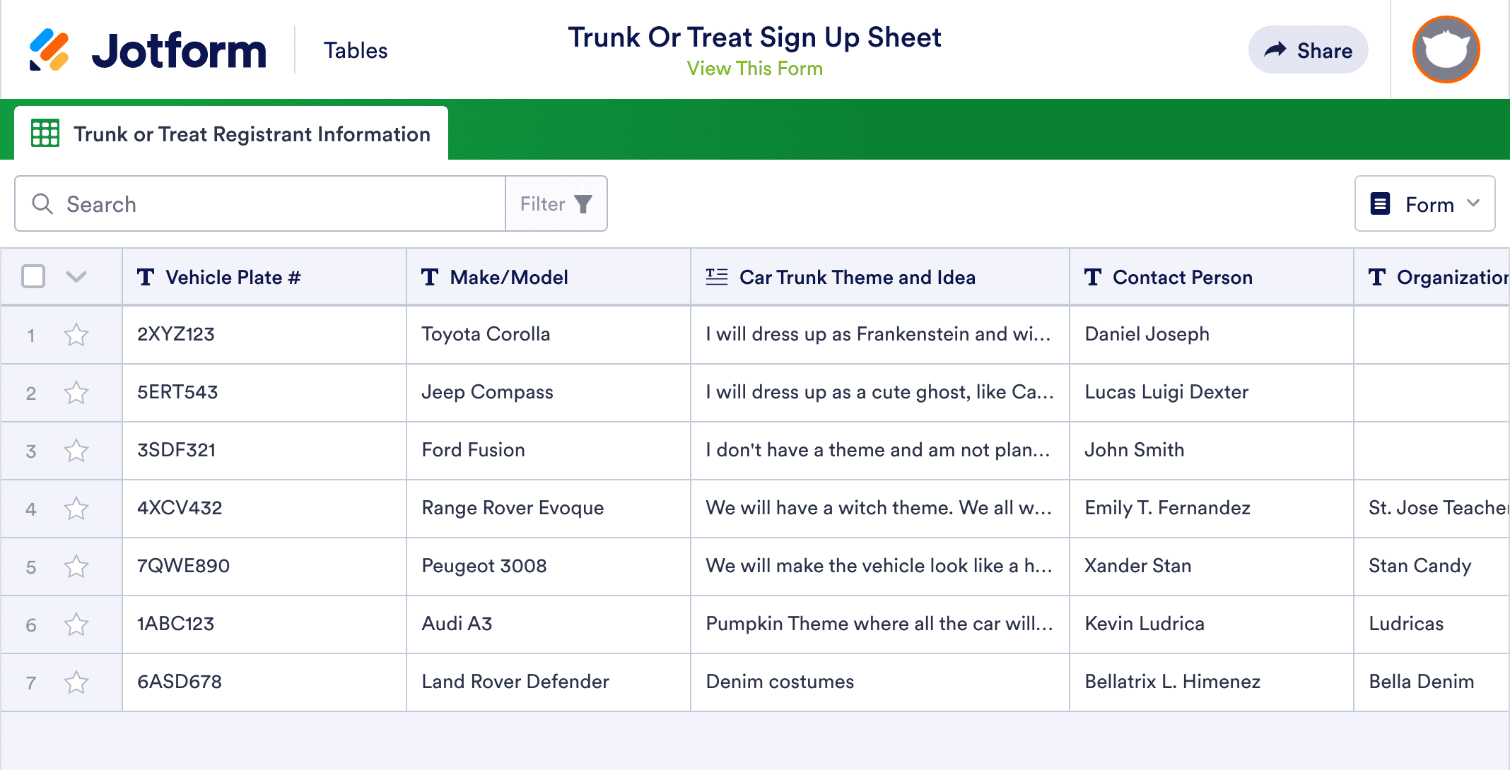Favorite the Range Rover Evoque row

(x=76, y=509)
